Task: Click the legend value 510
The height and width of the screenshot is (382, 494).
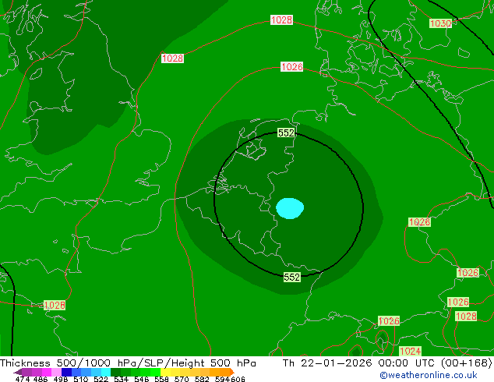Action: coord(80,379)
